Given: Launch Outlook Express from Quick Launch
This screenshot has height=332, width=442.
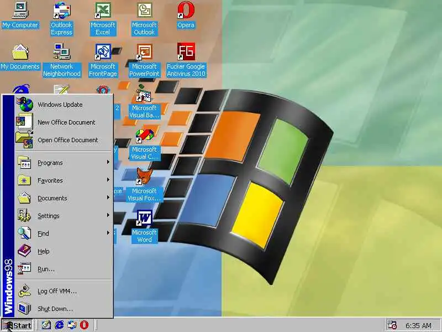Looking at the screenshot, I should 72,325.
